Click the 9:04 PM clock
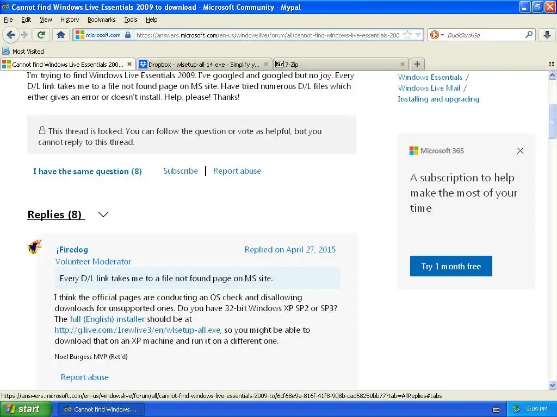Screen dimensions: 557x417 (x=537, y=409)
